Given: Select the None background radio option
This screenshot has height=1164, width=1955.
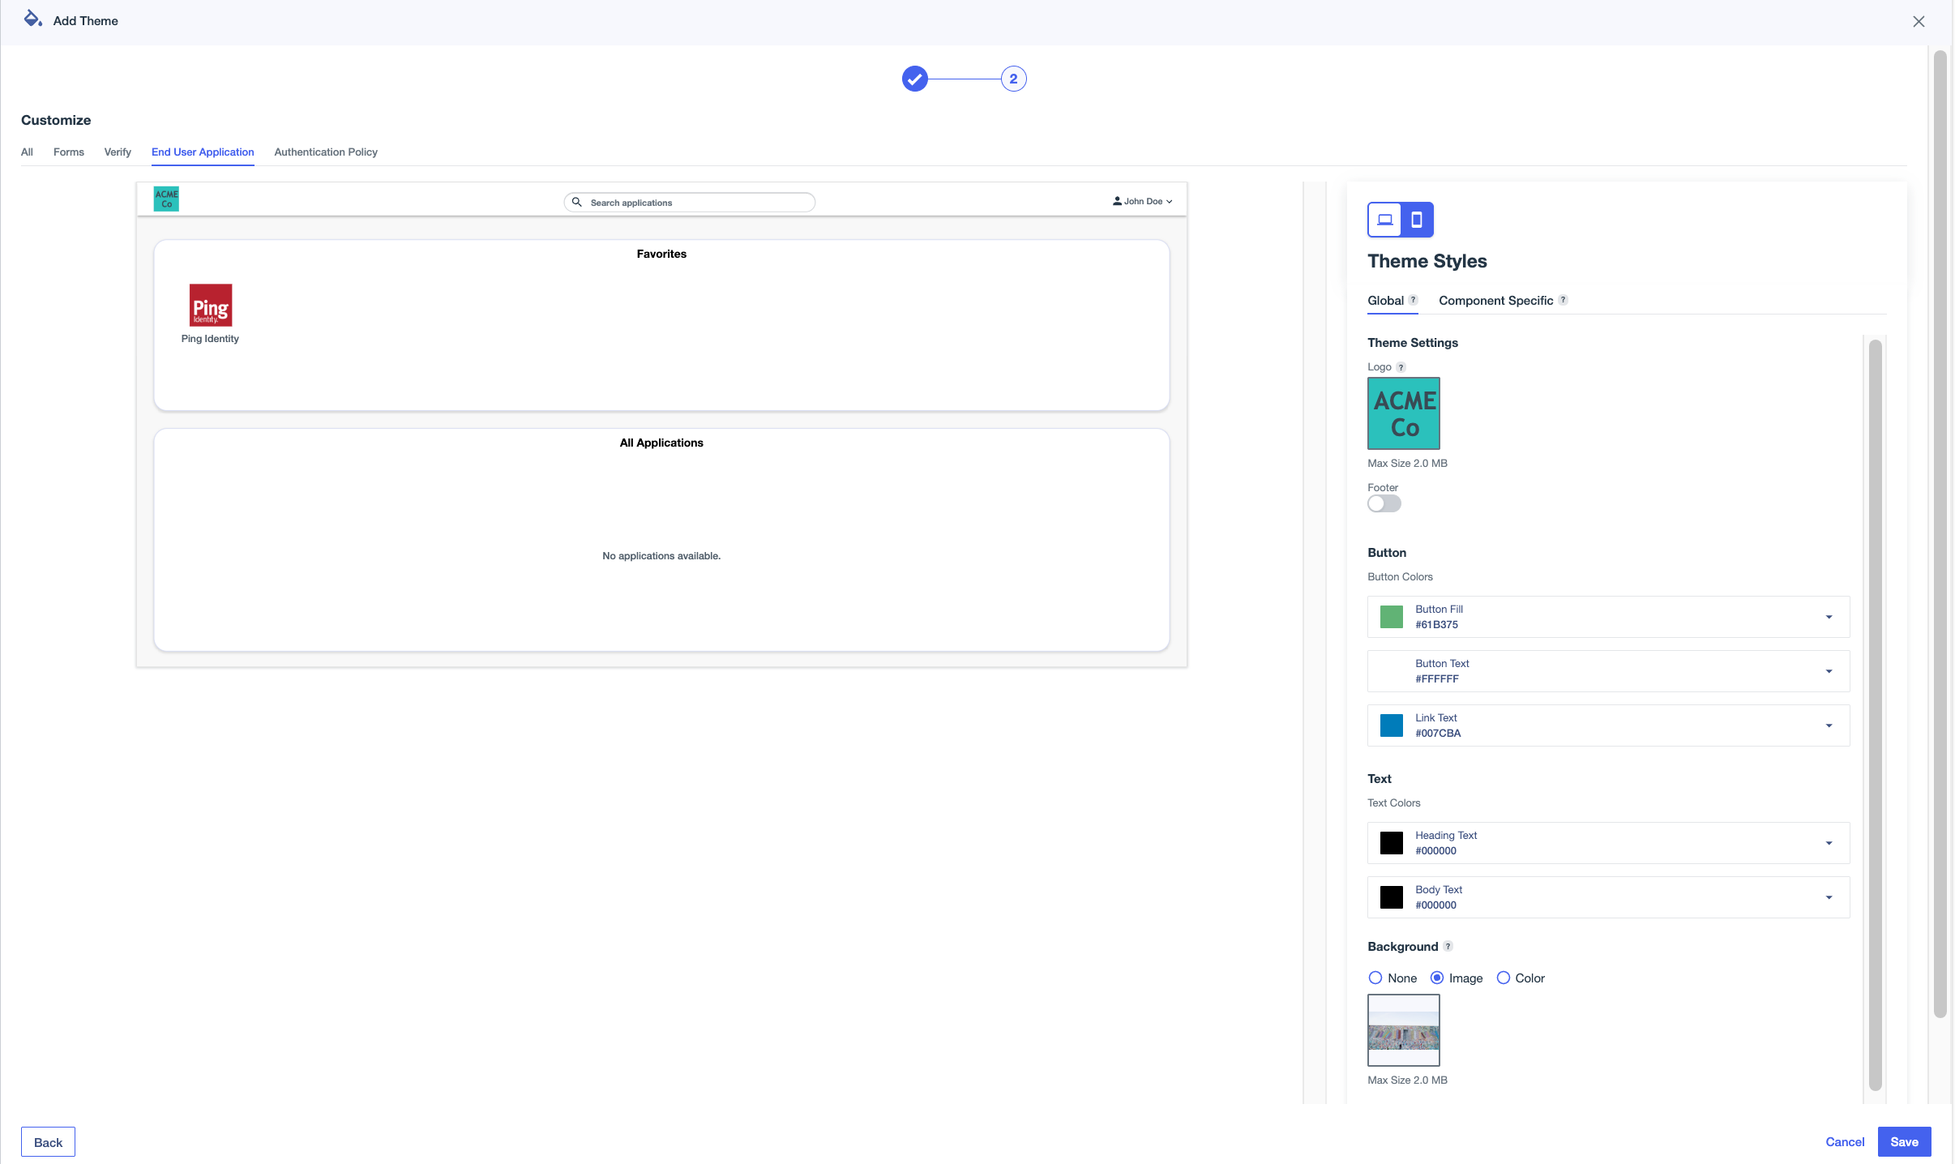Looking at the screenshot, I should pos(1375,978).
